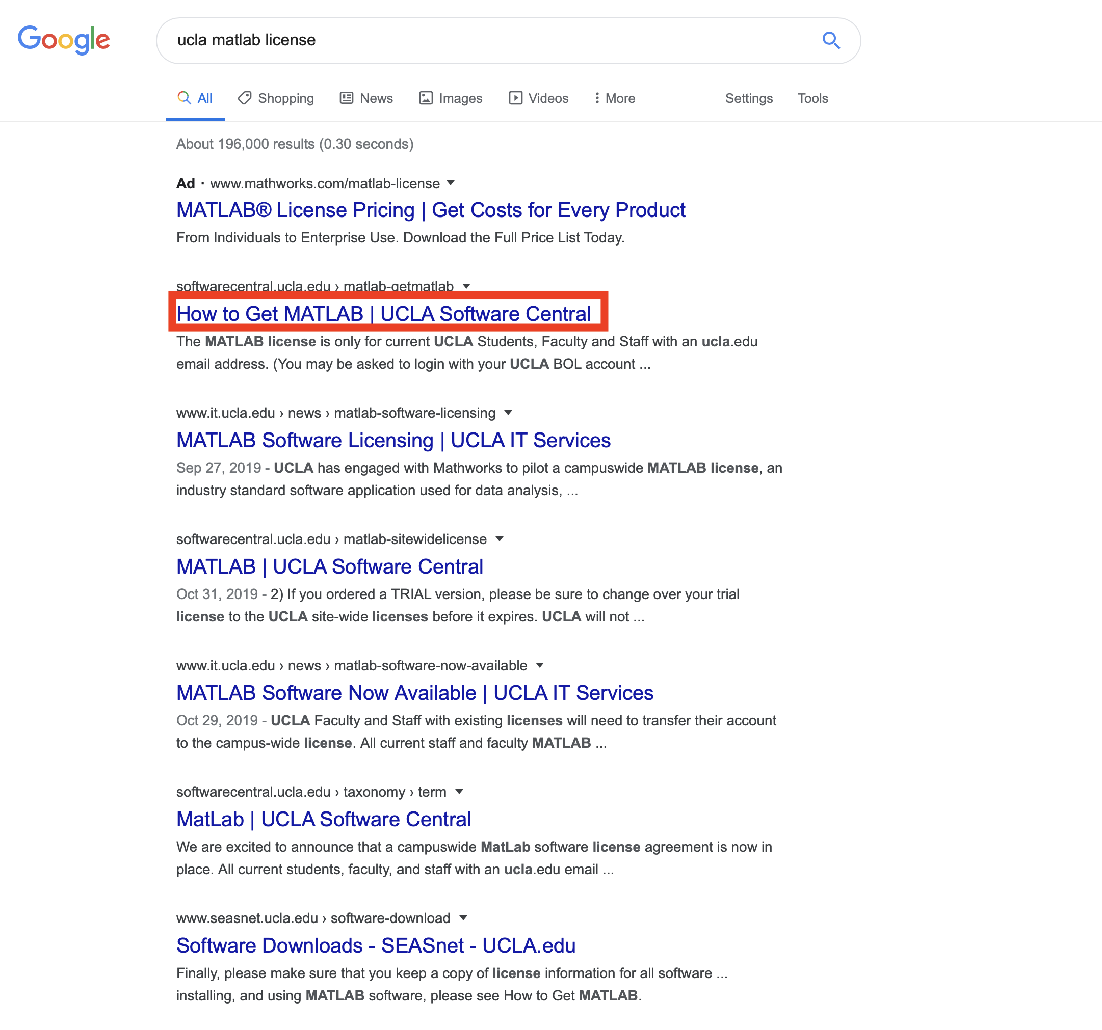Viewport: 1102px width, 1030px height.
Task: Switch to the Images tab
Action: [x=451, y=98]
